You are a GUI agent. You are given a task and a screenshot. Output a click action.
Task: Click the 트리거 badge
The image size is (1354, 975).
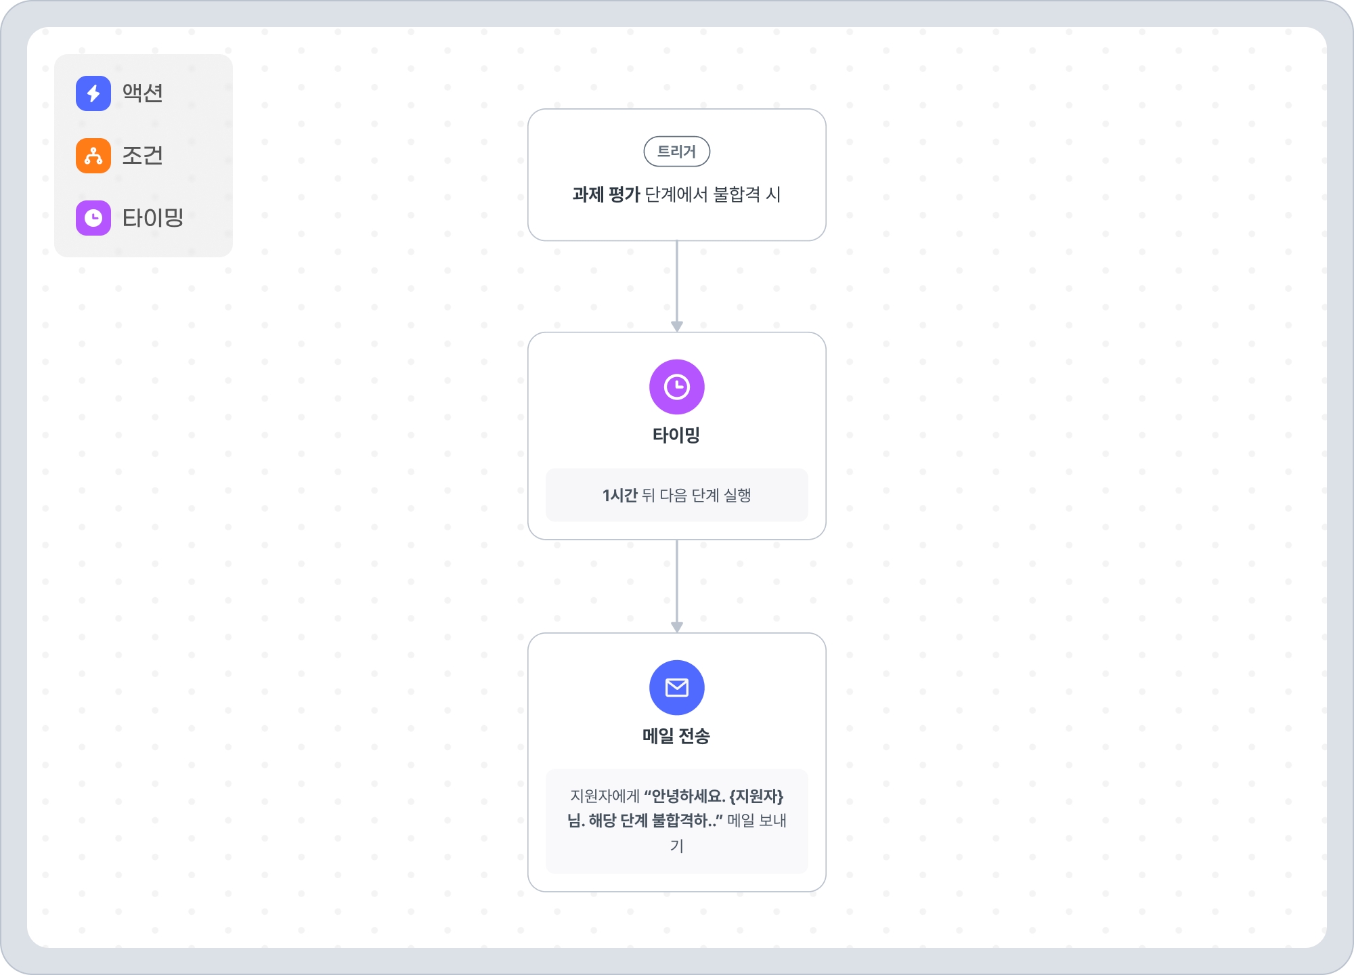676,152
